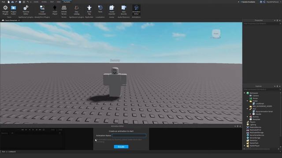Image resolution: width=282 pixels, height=158 pixels.
Task: Open the View Sounds audio discovery tool
Action: click(x=123, y=10)
